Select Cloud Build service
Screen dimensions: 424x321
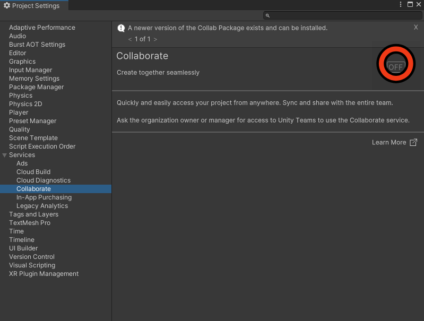pos(33,172)
